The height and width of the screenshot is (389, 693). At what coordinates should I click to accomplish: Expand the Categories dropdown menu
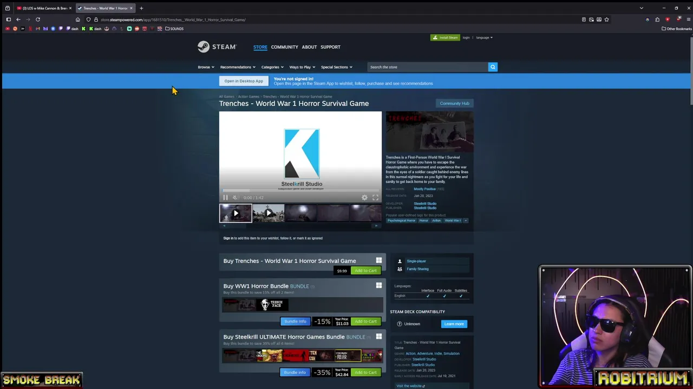(x=272, y=67)
